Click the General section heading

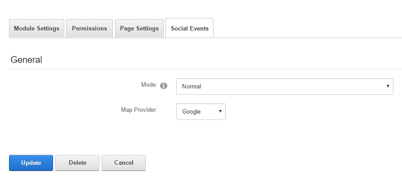pos(26,59)
